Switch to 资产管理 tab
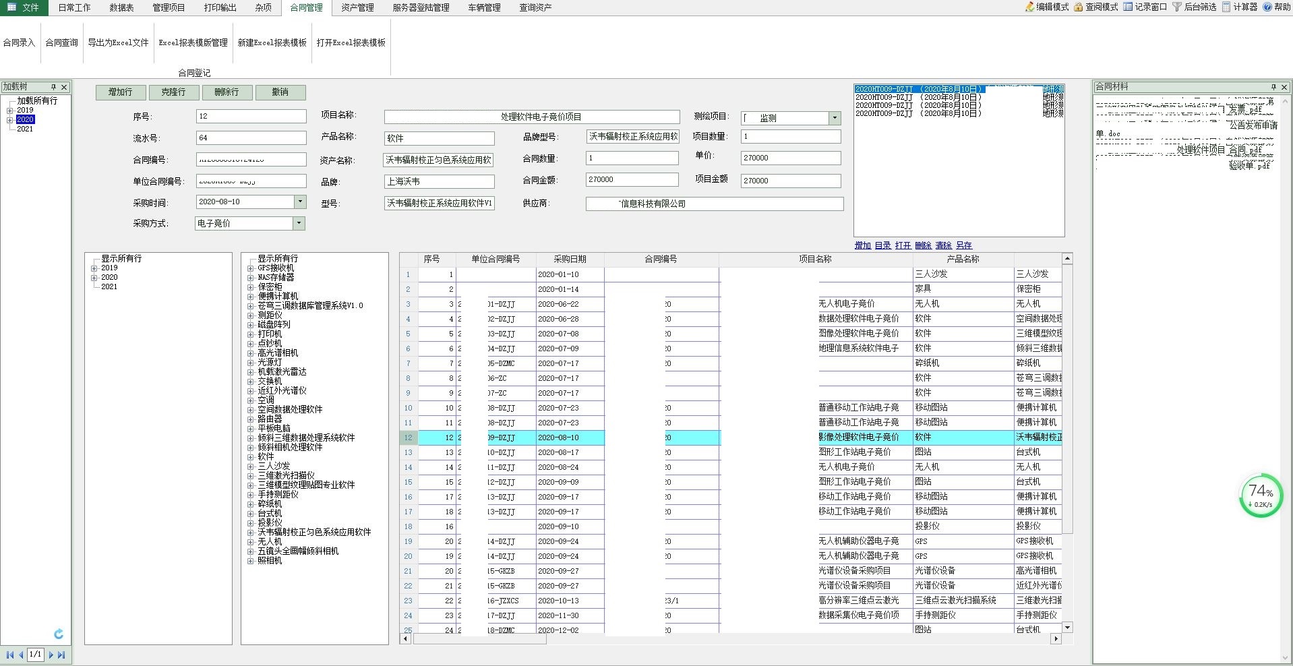 click(x=357, y=7)
